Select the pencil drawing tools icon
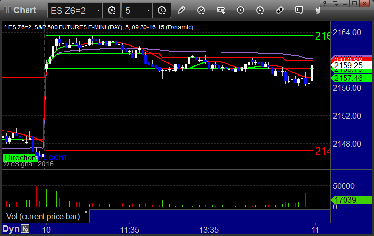 point(181,10)
